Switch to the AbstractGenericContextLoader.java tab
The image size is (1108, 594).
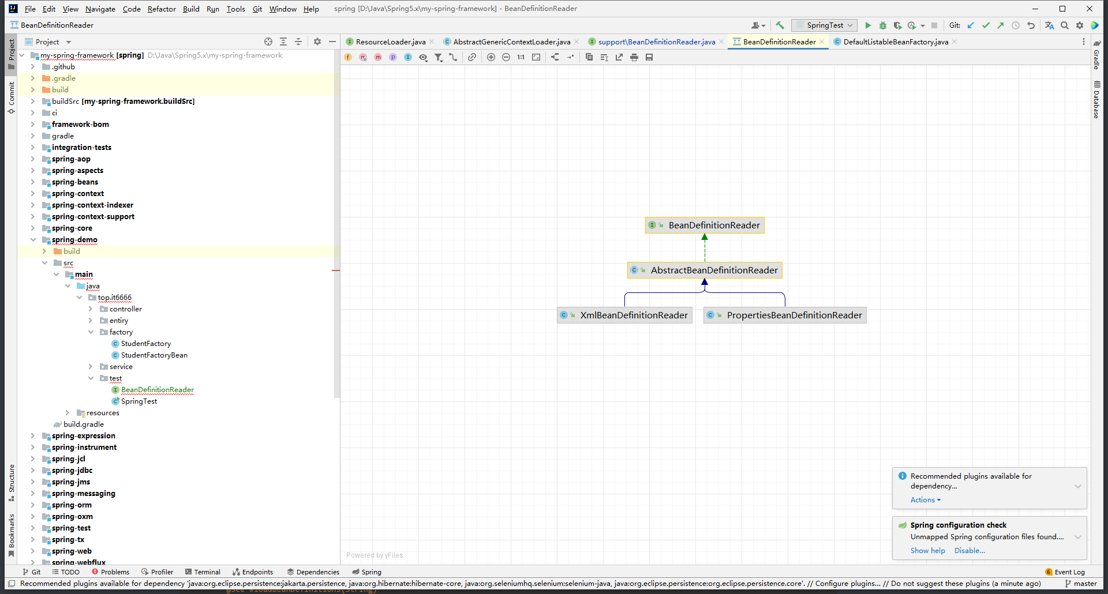512,42
